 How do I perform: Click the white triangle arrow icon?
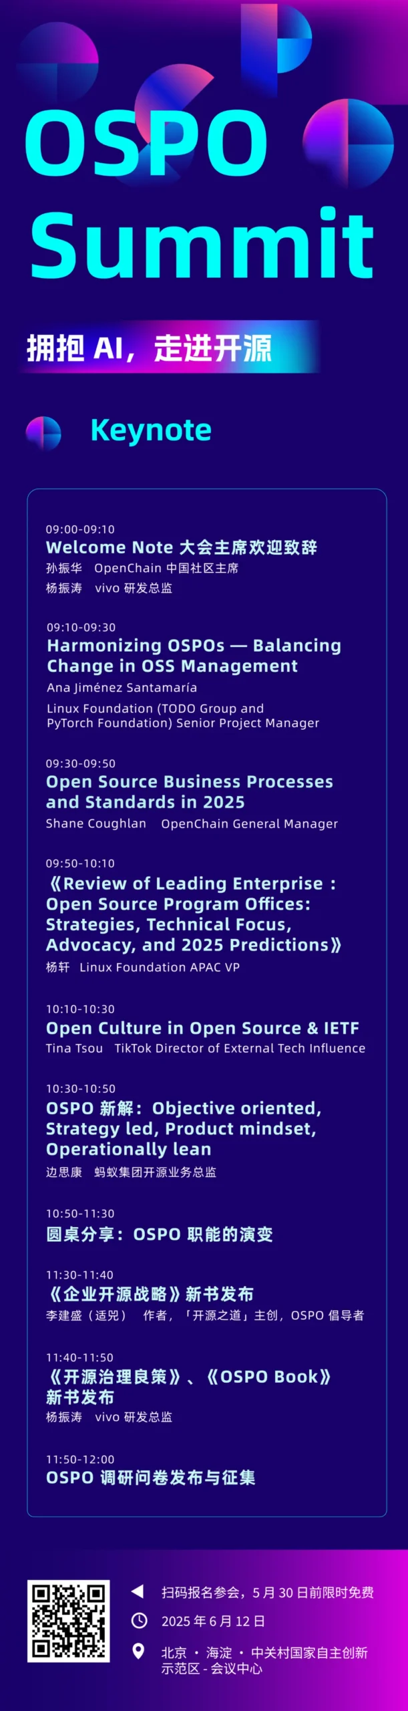tap(138, 1591)
